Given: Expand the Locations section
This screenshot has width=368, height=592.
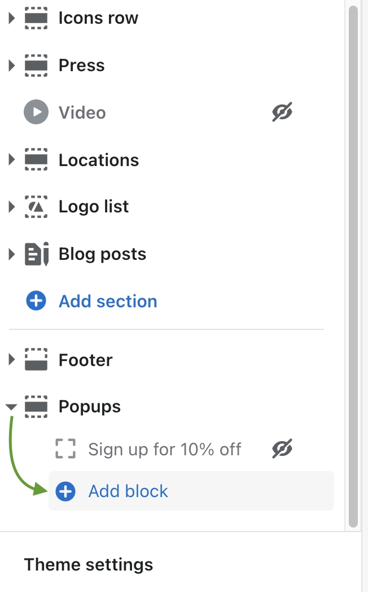Looking at the screenshot, I should 11,160.
